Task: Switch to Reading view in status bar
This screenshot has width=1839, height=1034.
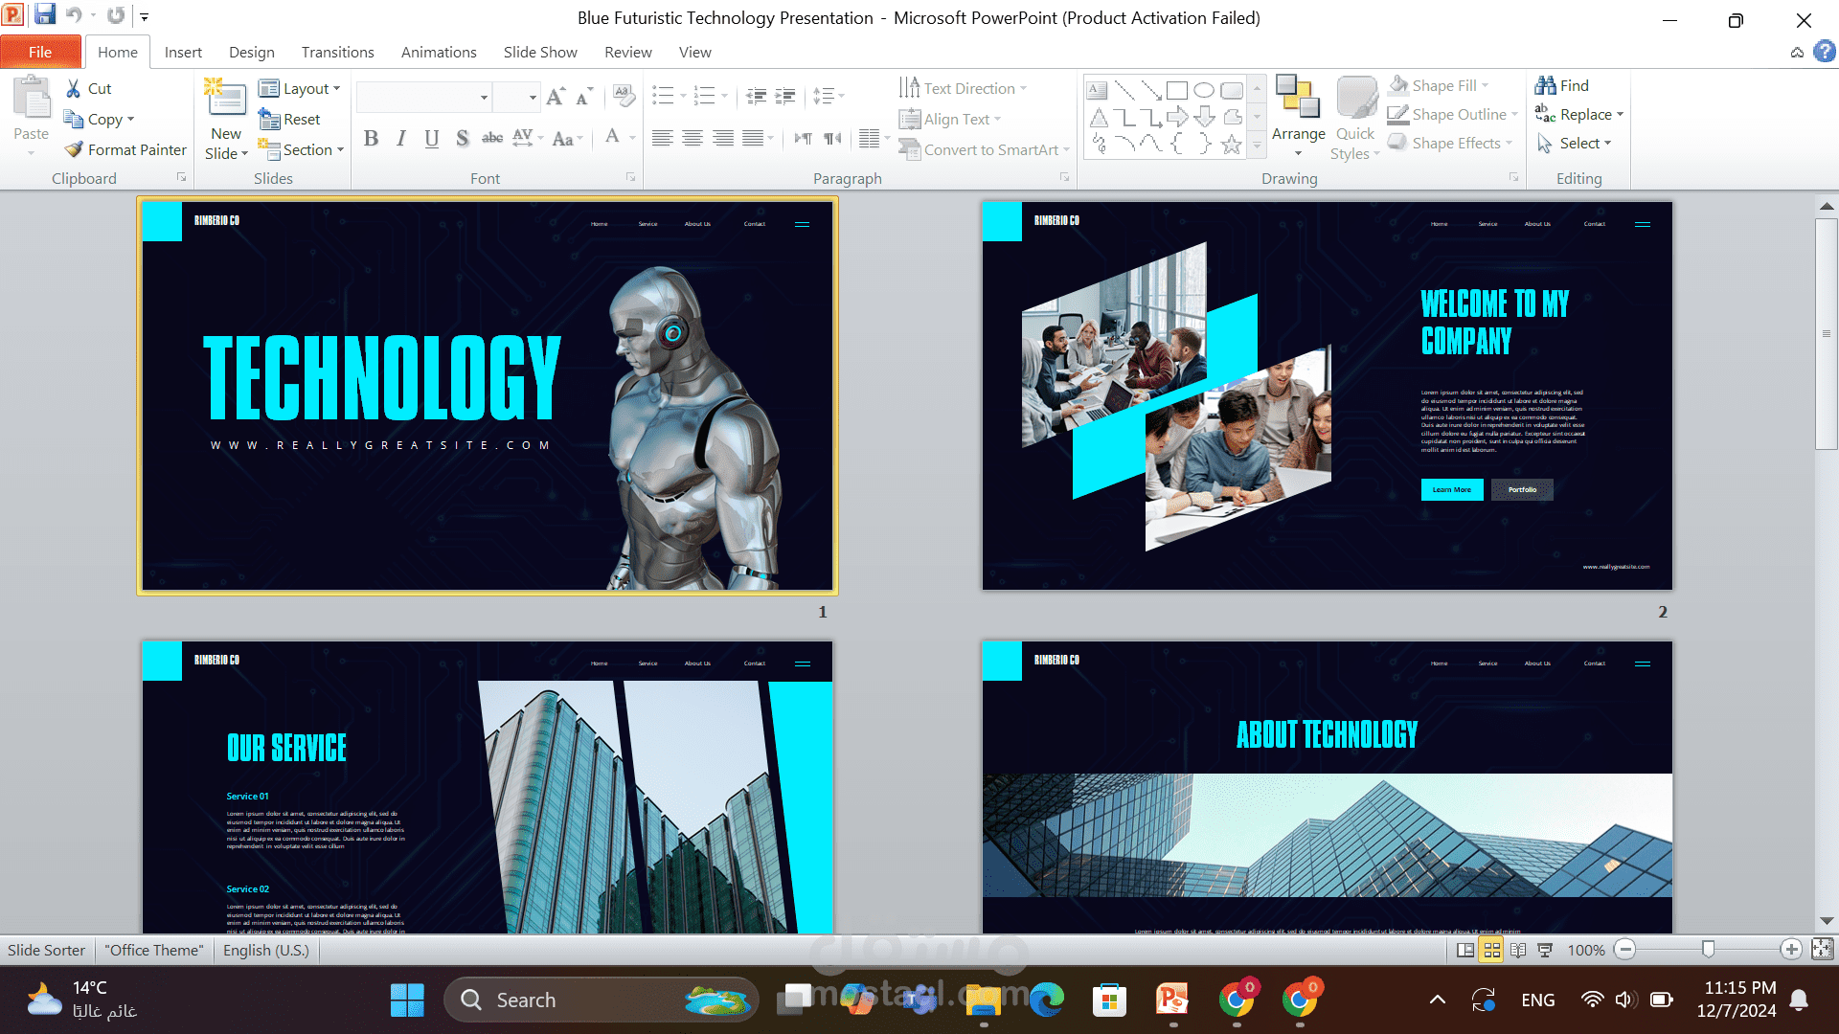Action: click(x=1518, y=950)
